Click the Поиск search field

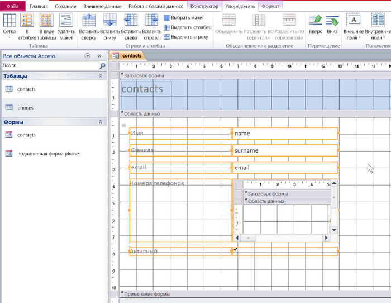50,65
